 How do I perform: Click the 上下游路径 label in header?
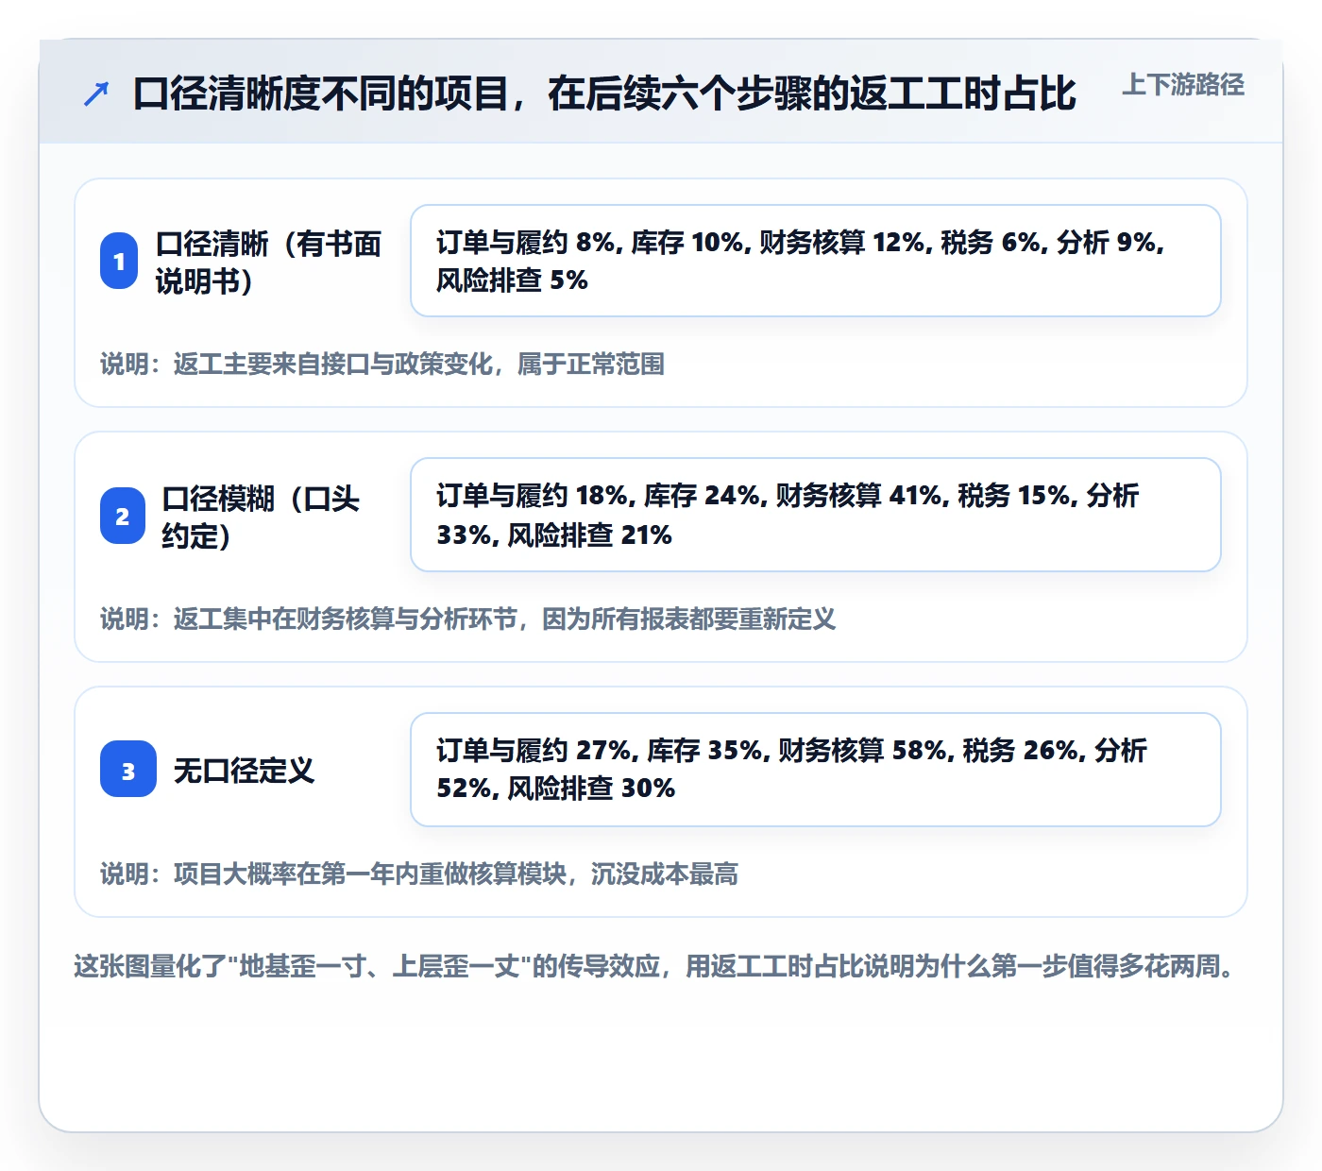coord(1183,85)
